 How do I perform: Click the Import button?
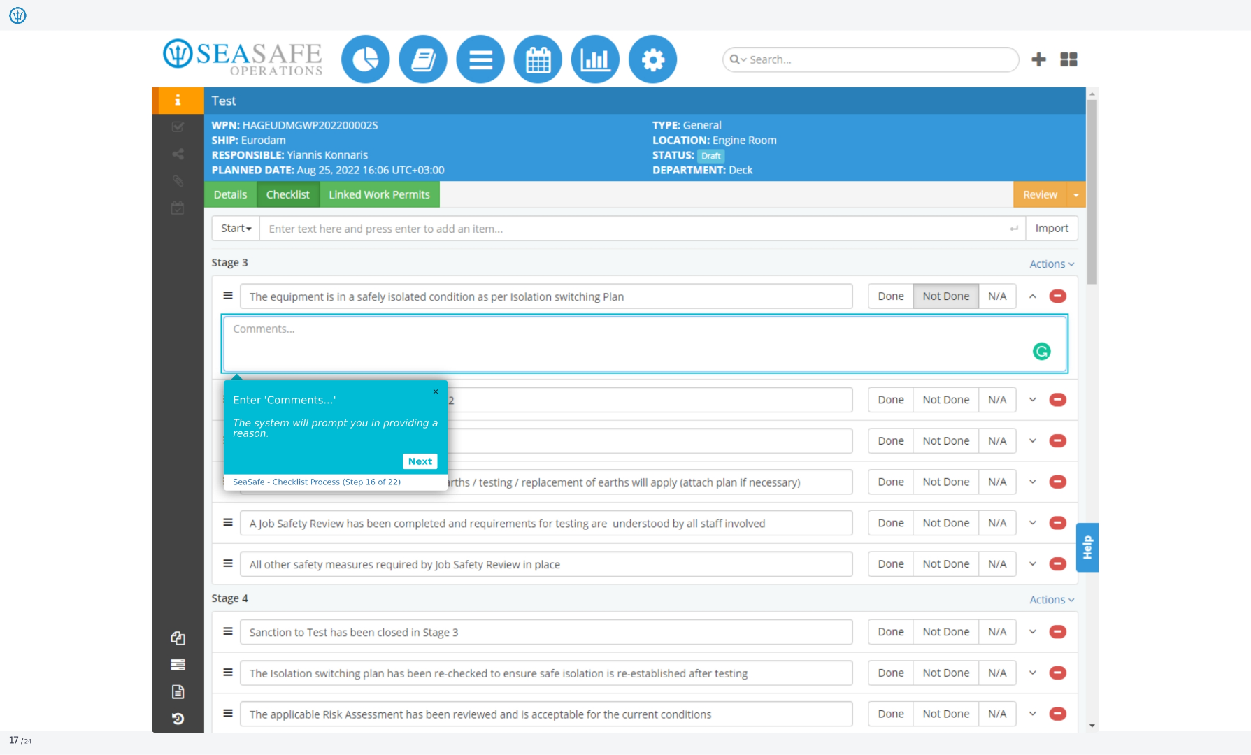coord(1051,229)
